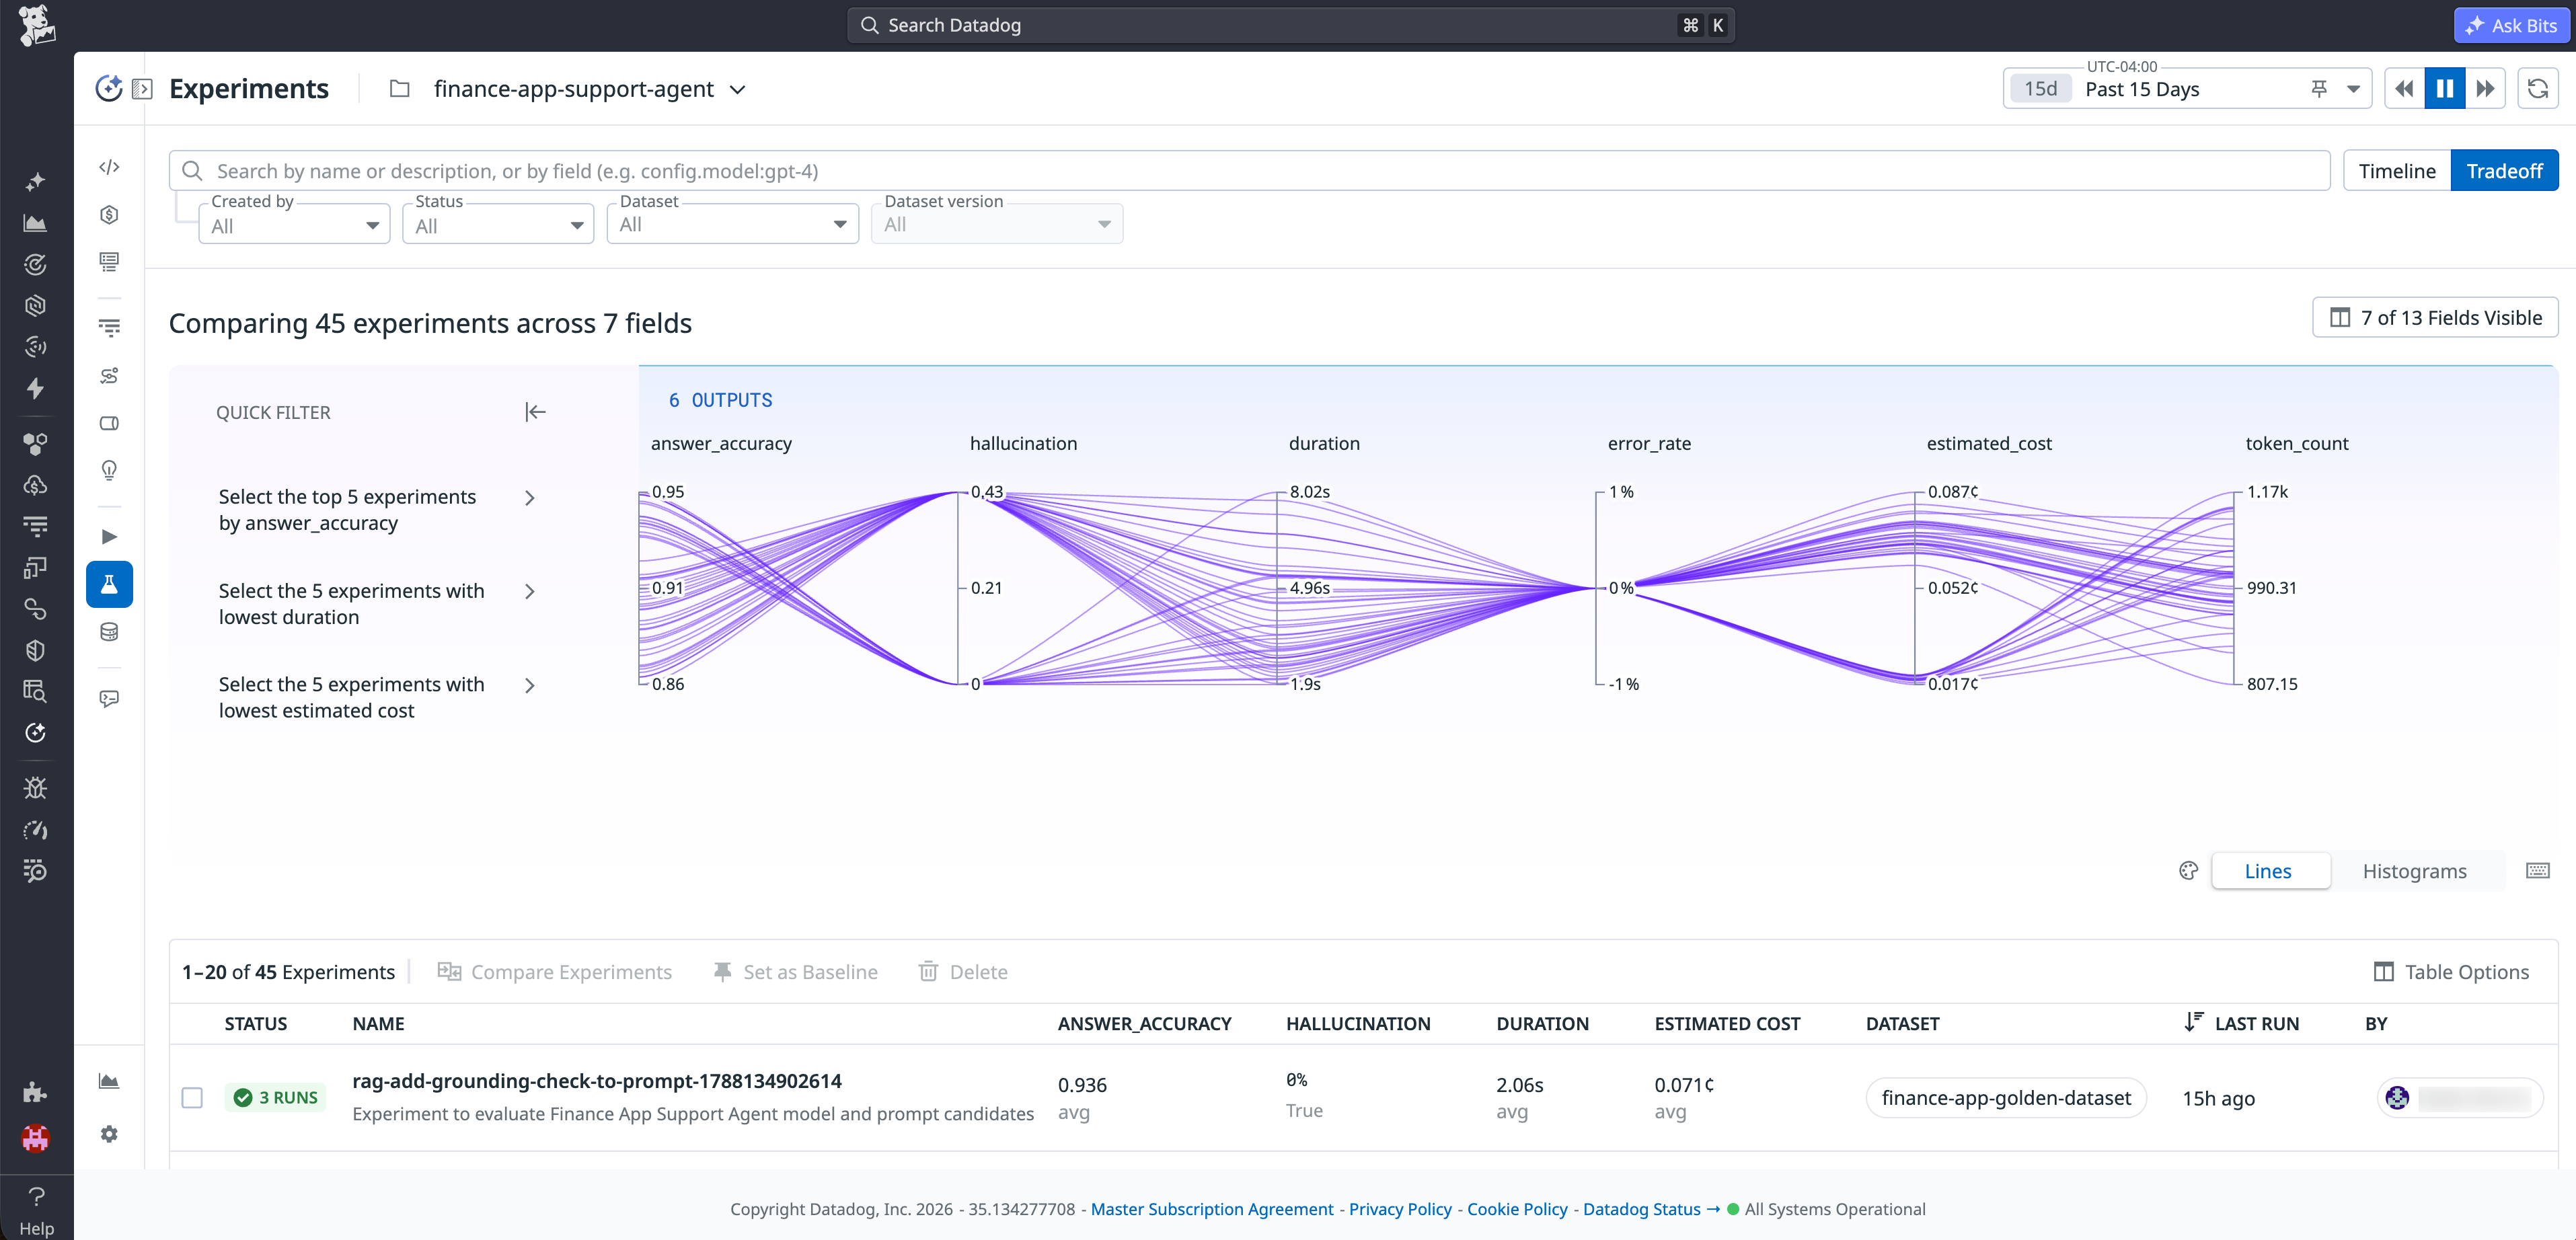Open the Dataset version dropdown

(997, 224)
